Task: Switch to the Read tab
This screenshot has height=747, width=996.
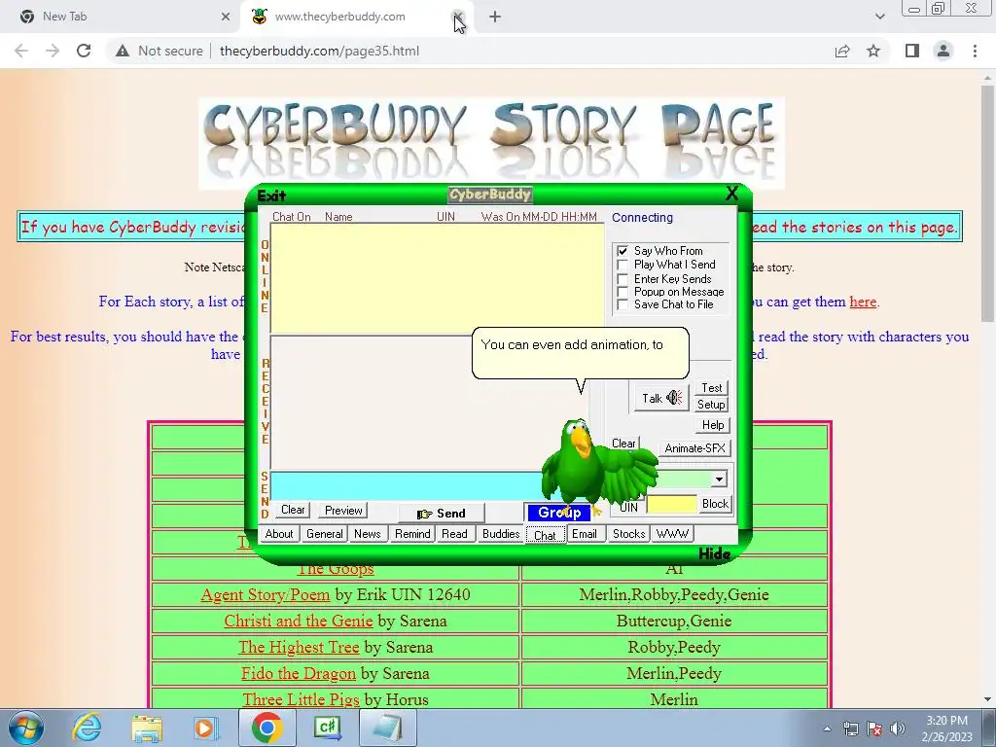Action: click(454, 534)
